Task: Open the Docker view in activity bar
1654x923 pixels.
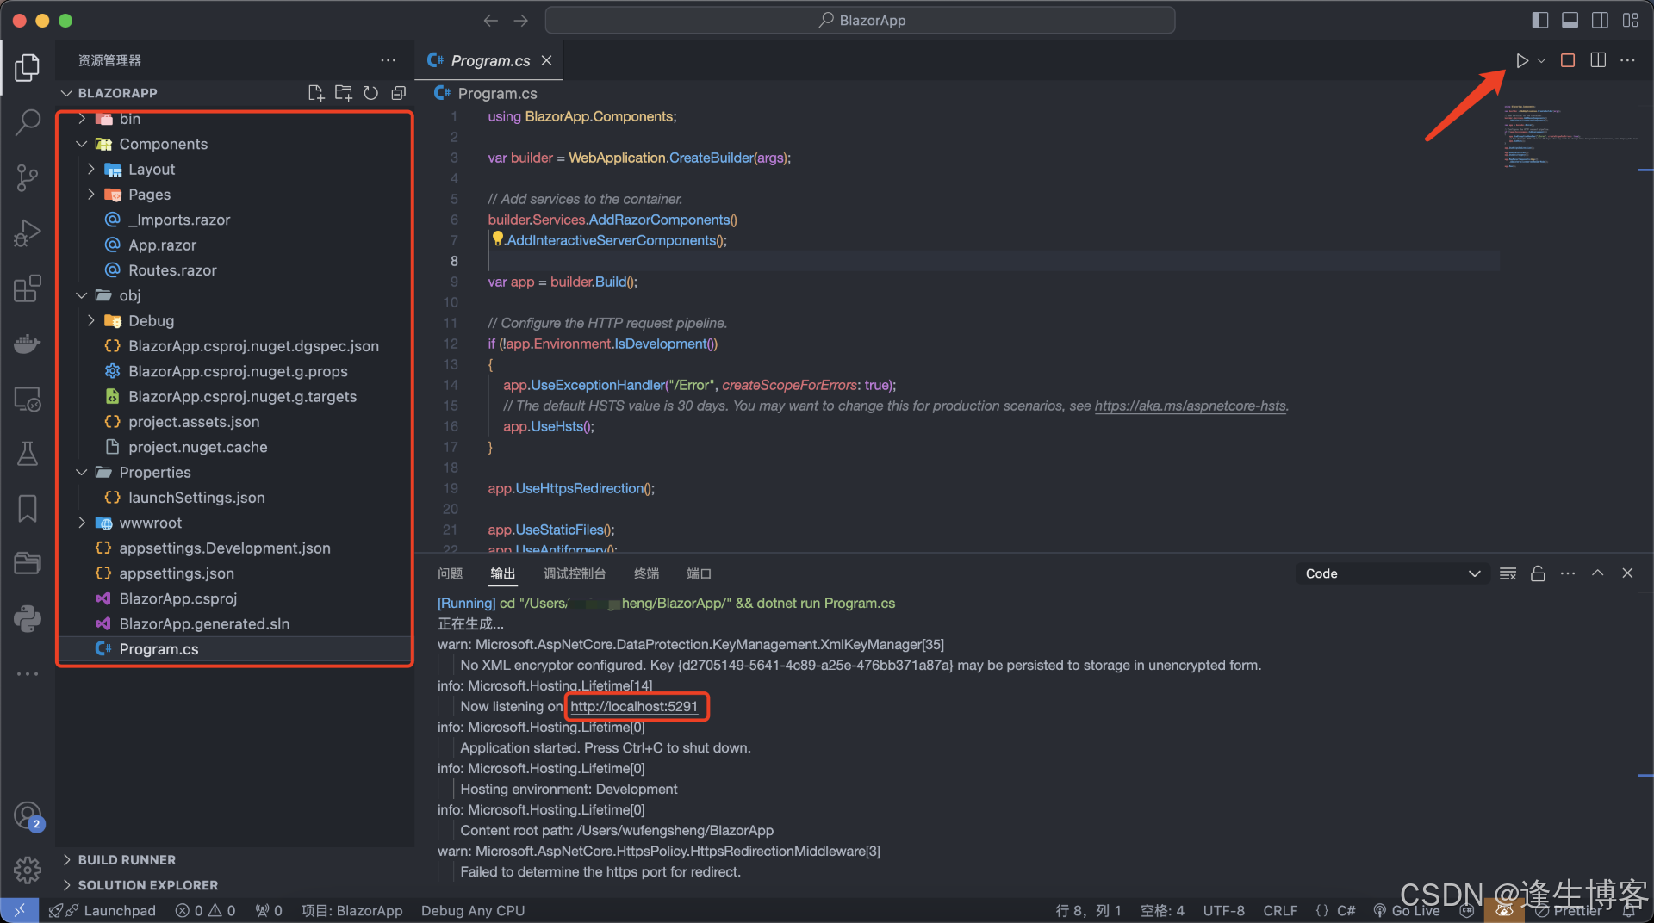Action: (x=27, y=344)
